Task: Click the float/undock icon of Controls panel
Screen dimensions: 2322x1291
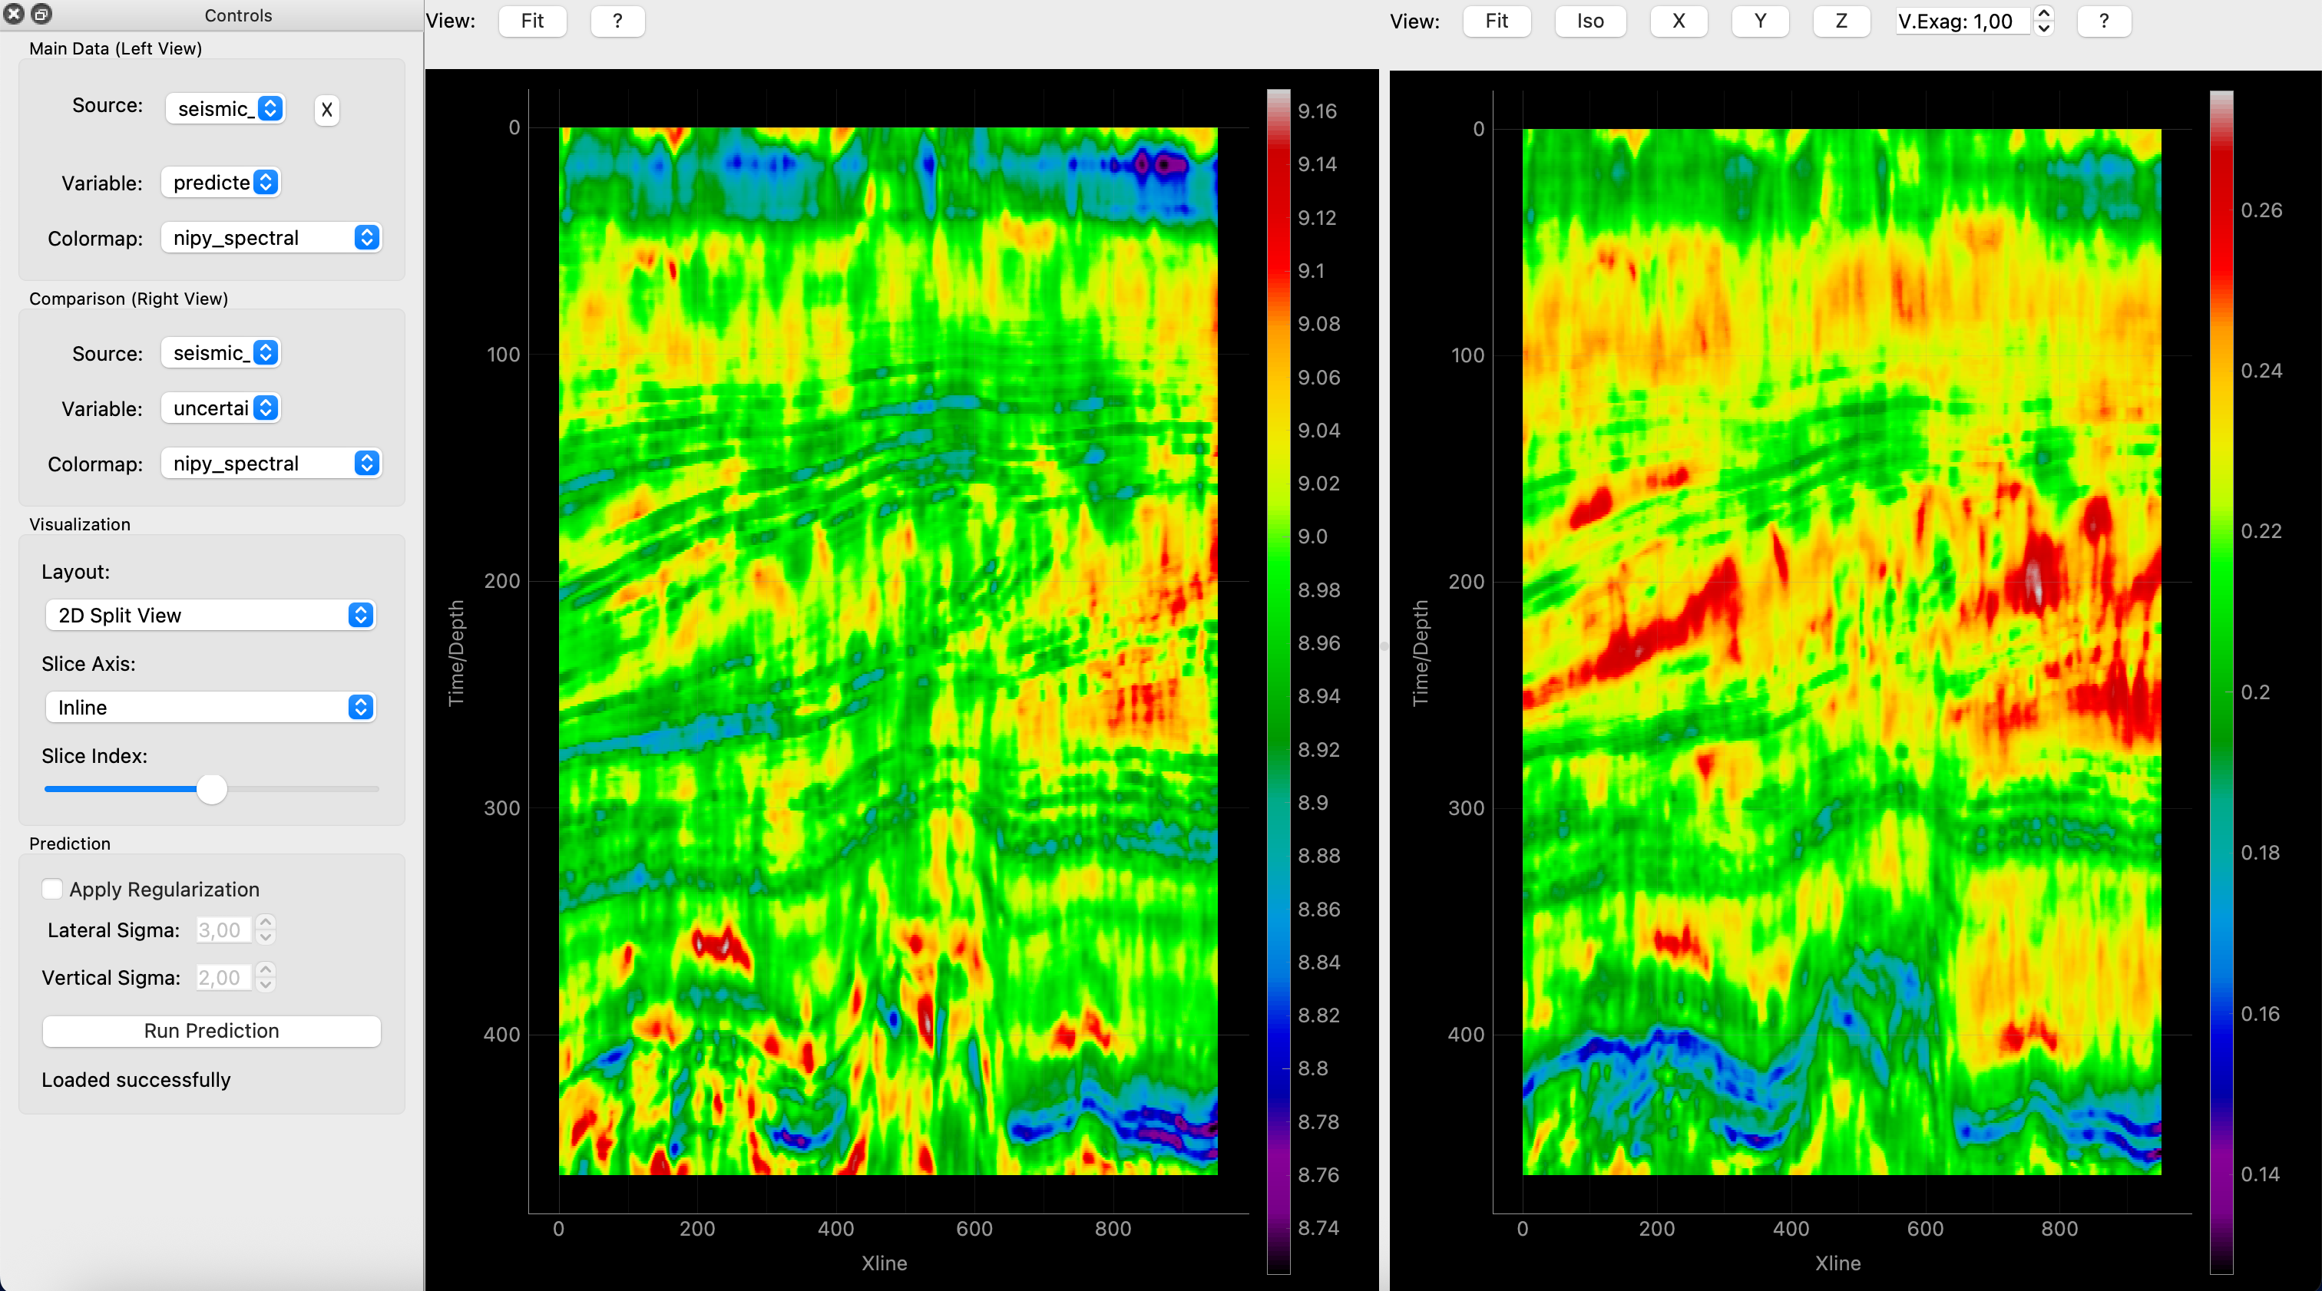Action: [41, 15]
